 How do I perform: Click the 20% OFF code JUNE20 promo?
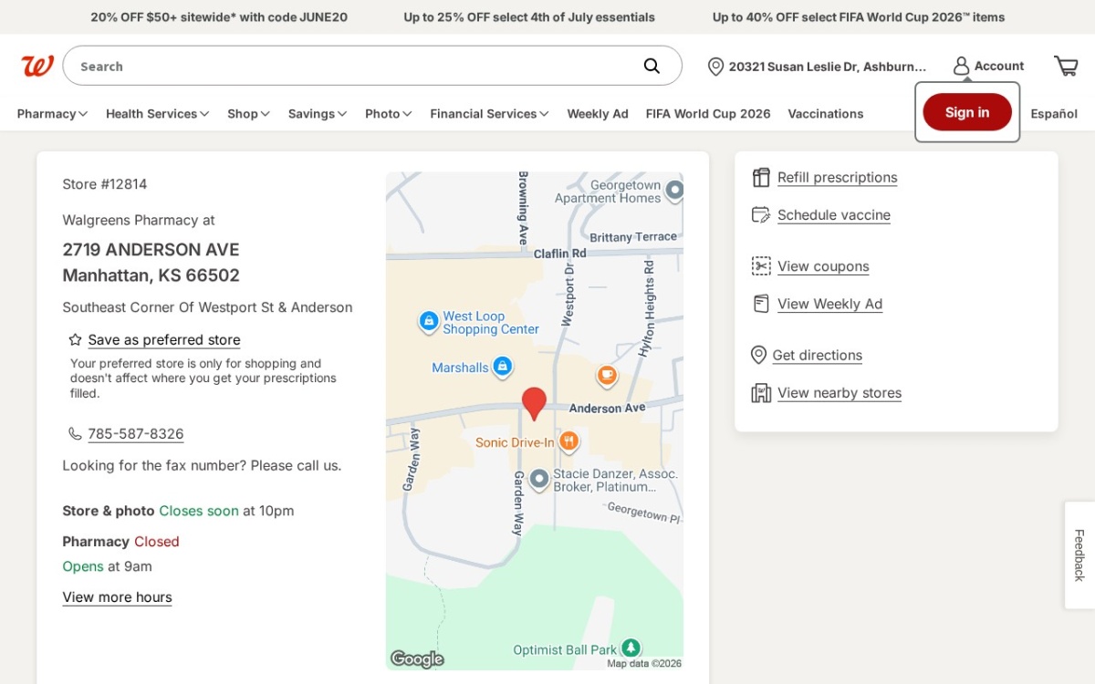(219, 16)
